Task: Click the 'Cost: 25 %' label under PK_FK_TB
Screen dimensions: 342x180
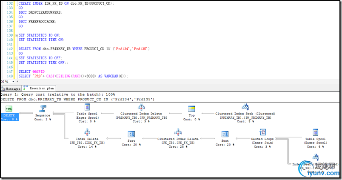Action: coord(178,147)
